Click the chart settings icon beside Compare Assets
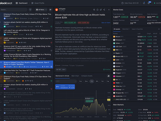Image resolution: width=161 pixels, height=121 pixels. pos(108,76)
